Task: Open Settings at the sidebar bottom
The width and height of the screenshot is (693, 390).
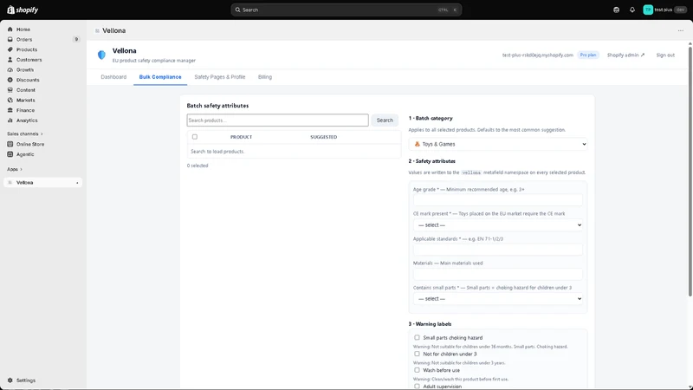Action: tap(26, 380)
